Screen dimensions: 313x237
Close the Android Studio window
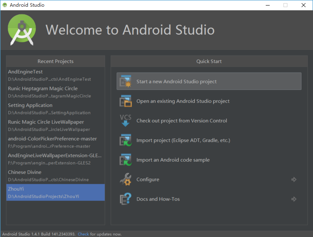pyautogui.click(x=304, y=5)
